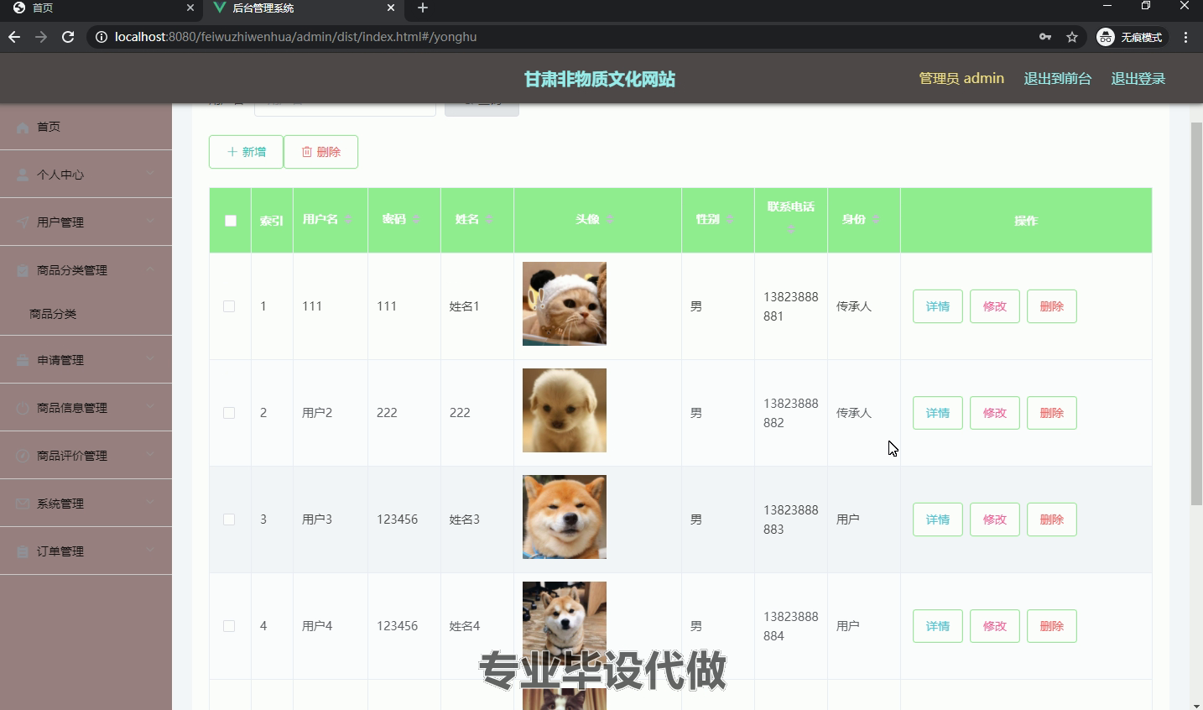Expand 商品信息管理 menu chevron
The height and width of the screenshot is (710, 1203).
[x=150, y=407]
